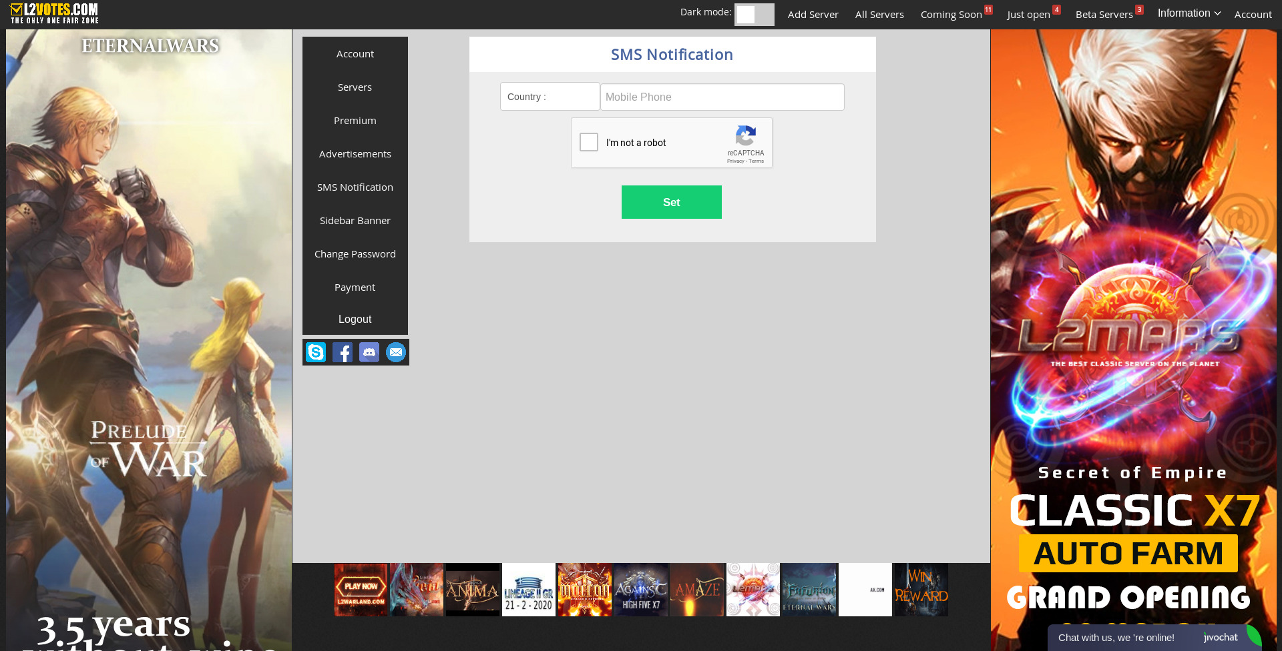Open the reCAPTCHA Terms link

(x=757, y=161)
